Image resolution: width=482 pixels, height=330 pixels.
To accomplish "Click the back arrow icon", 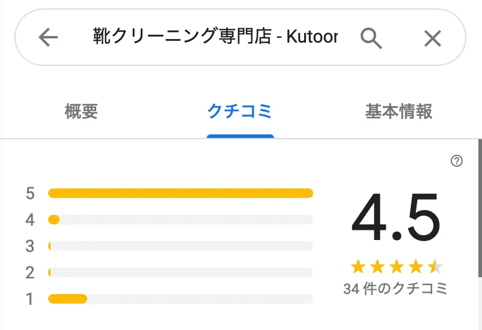I will [48, 38].
